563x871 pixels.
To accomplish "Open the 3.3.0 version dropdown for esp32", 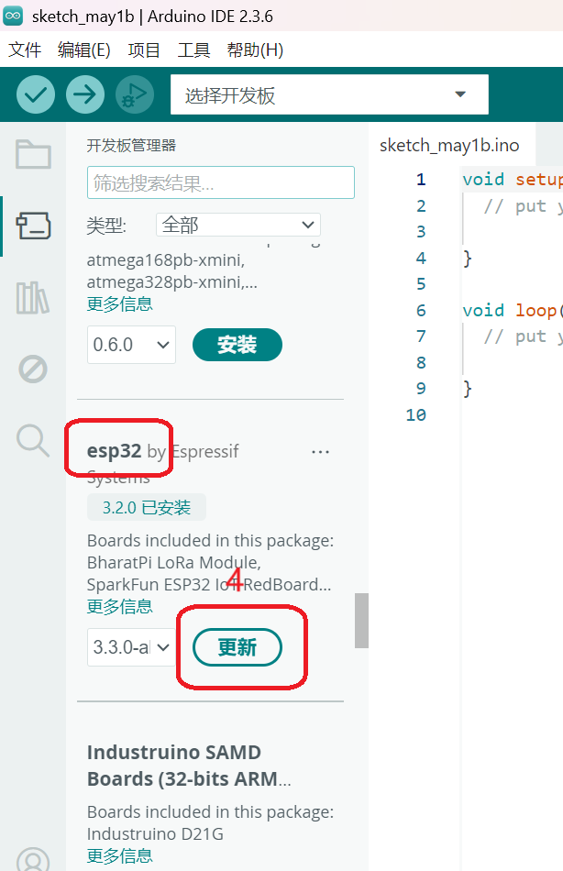I will click(131, 647).
